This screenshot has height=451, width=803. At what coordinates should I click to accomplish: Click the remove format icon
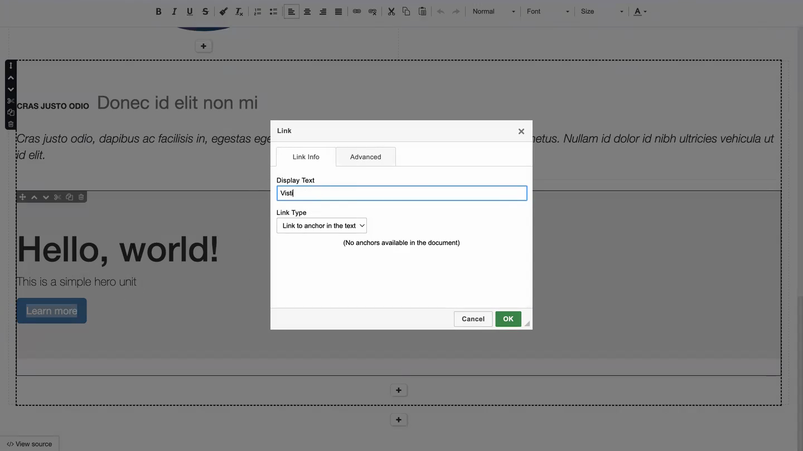[x=239, y=12]
